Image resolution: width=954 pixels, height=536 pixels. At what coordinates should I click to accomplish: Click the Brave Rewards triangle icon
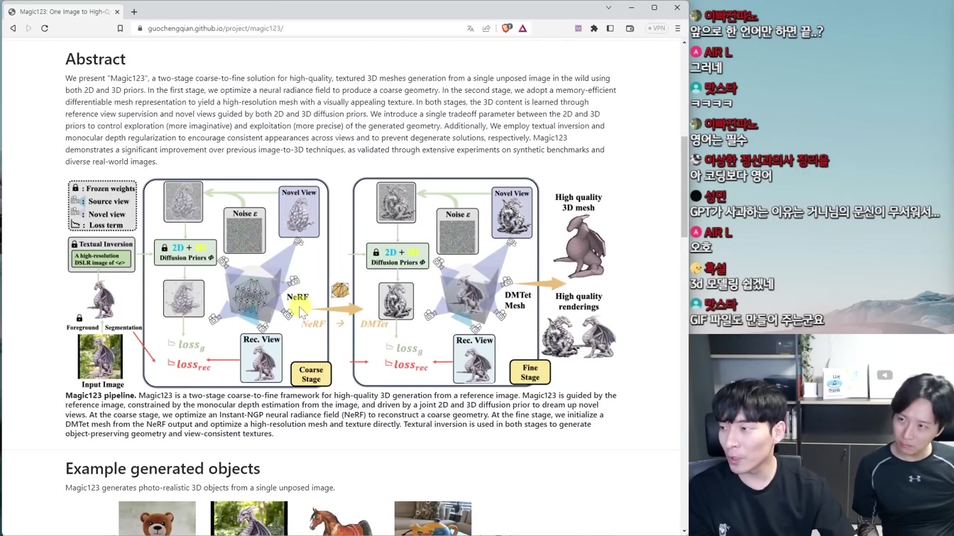(522, 28)
